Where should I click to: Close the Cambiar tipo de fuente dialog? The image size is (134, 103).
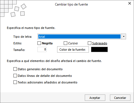pos(130,3)
